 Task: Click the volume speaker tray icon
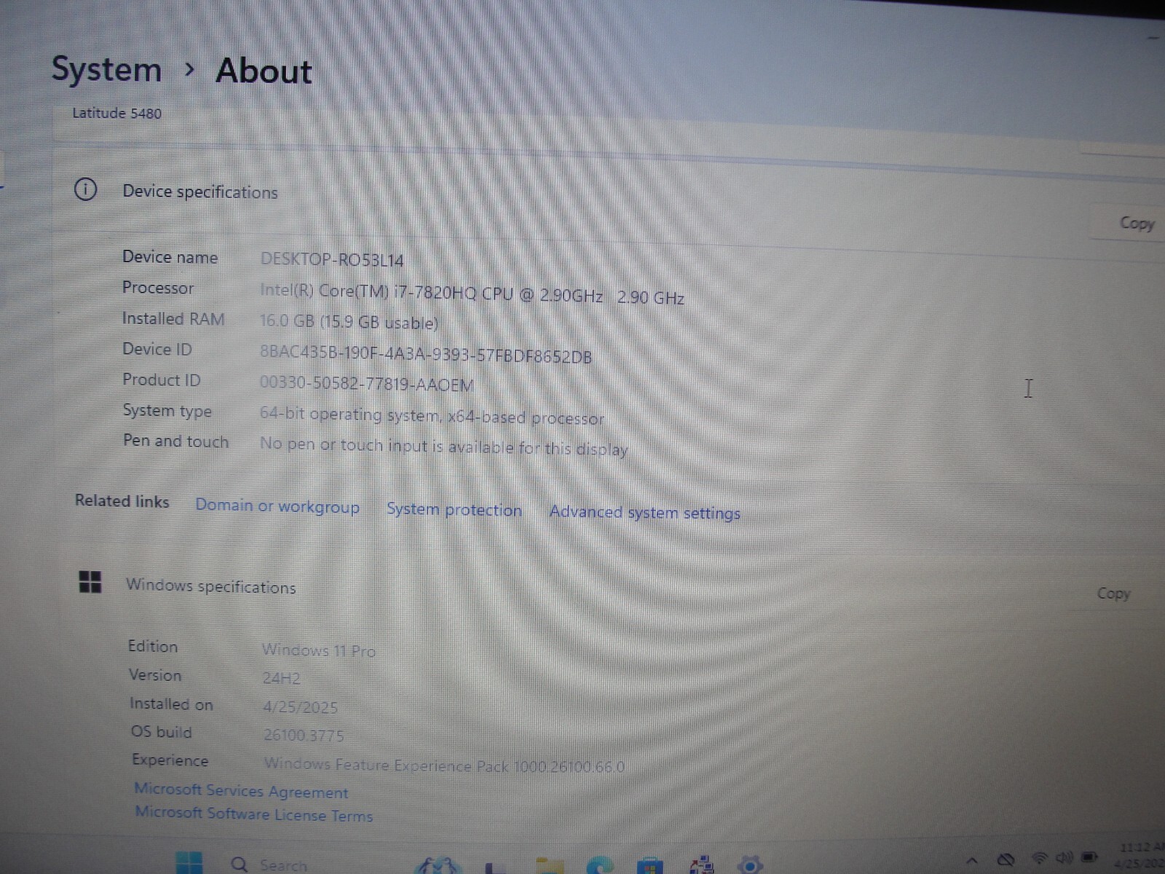pos(1064,858)
